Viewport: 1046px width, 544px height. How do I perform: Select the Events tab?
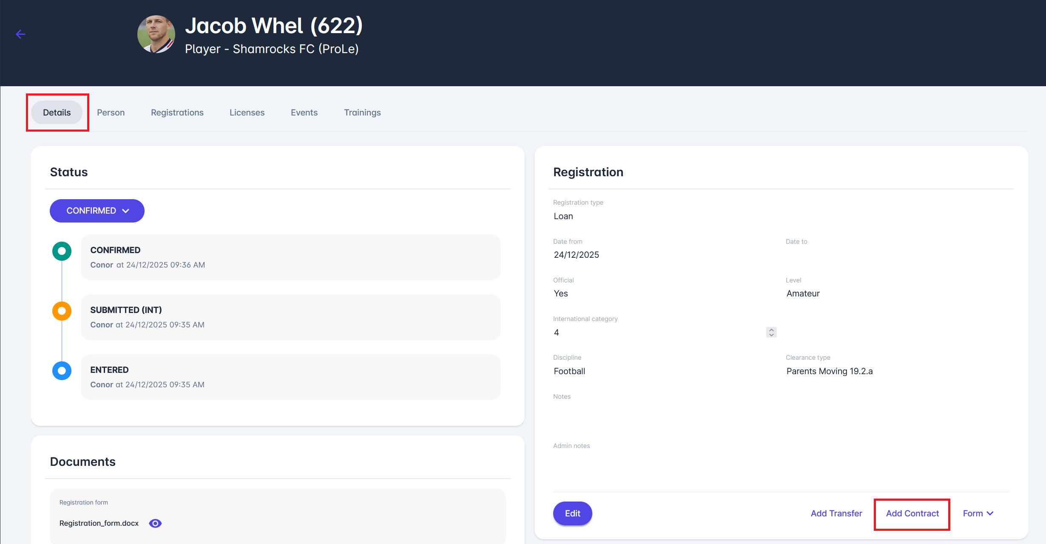[x=304, y=113]
